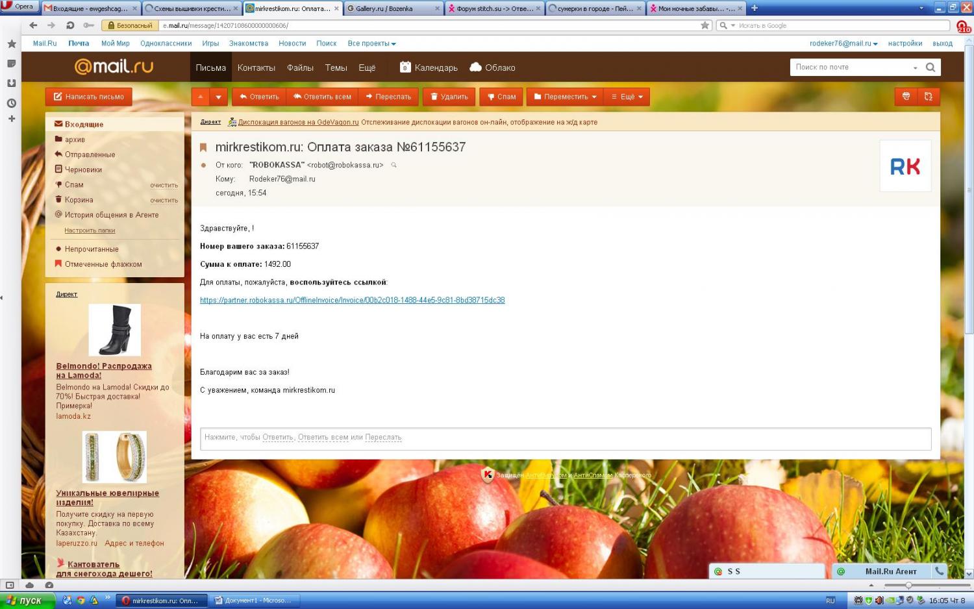Reload page with browser refresh icon
This screenshot has width=974, height=609.
click(x=70, y=25)
